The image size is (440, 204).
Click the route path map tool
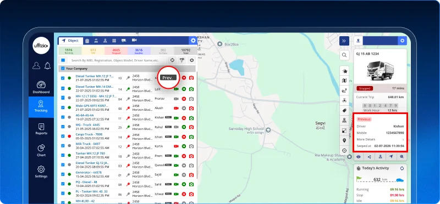[x=345, y=90]
